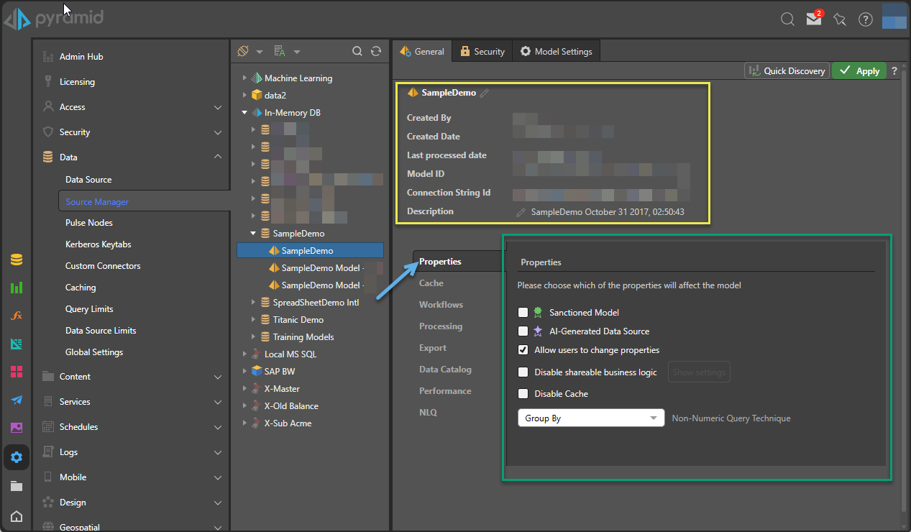Launch Quick Discovery
The height and width of the screenshot is (532, 911).
click(787, 70)
